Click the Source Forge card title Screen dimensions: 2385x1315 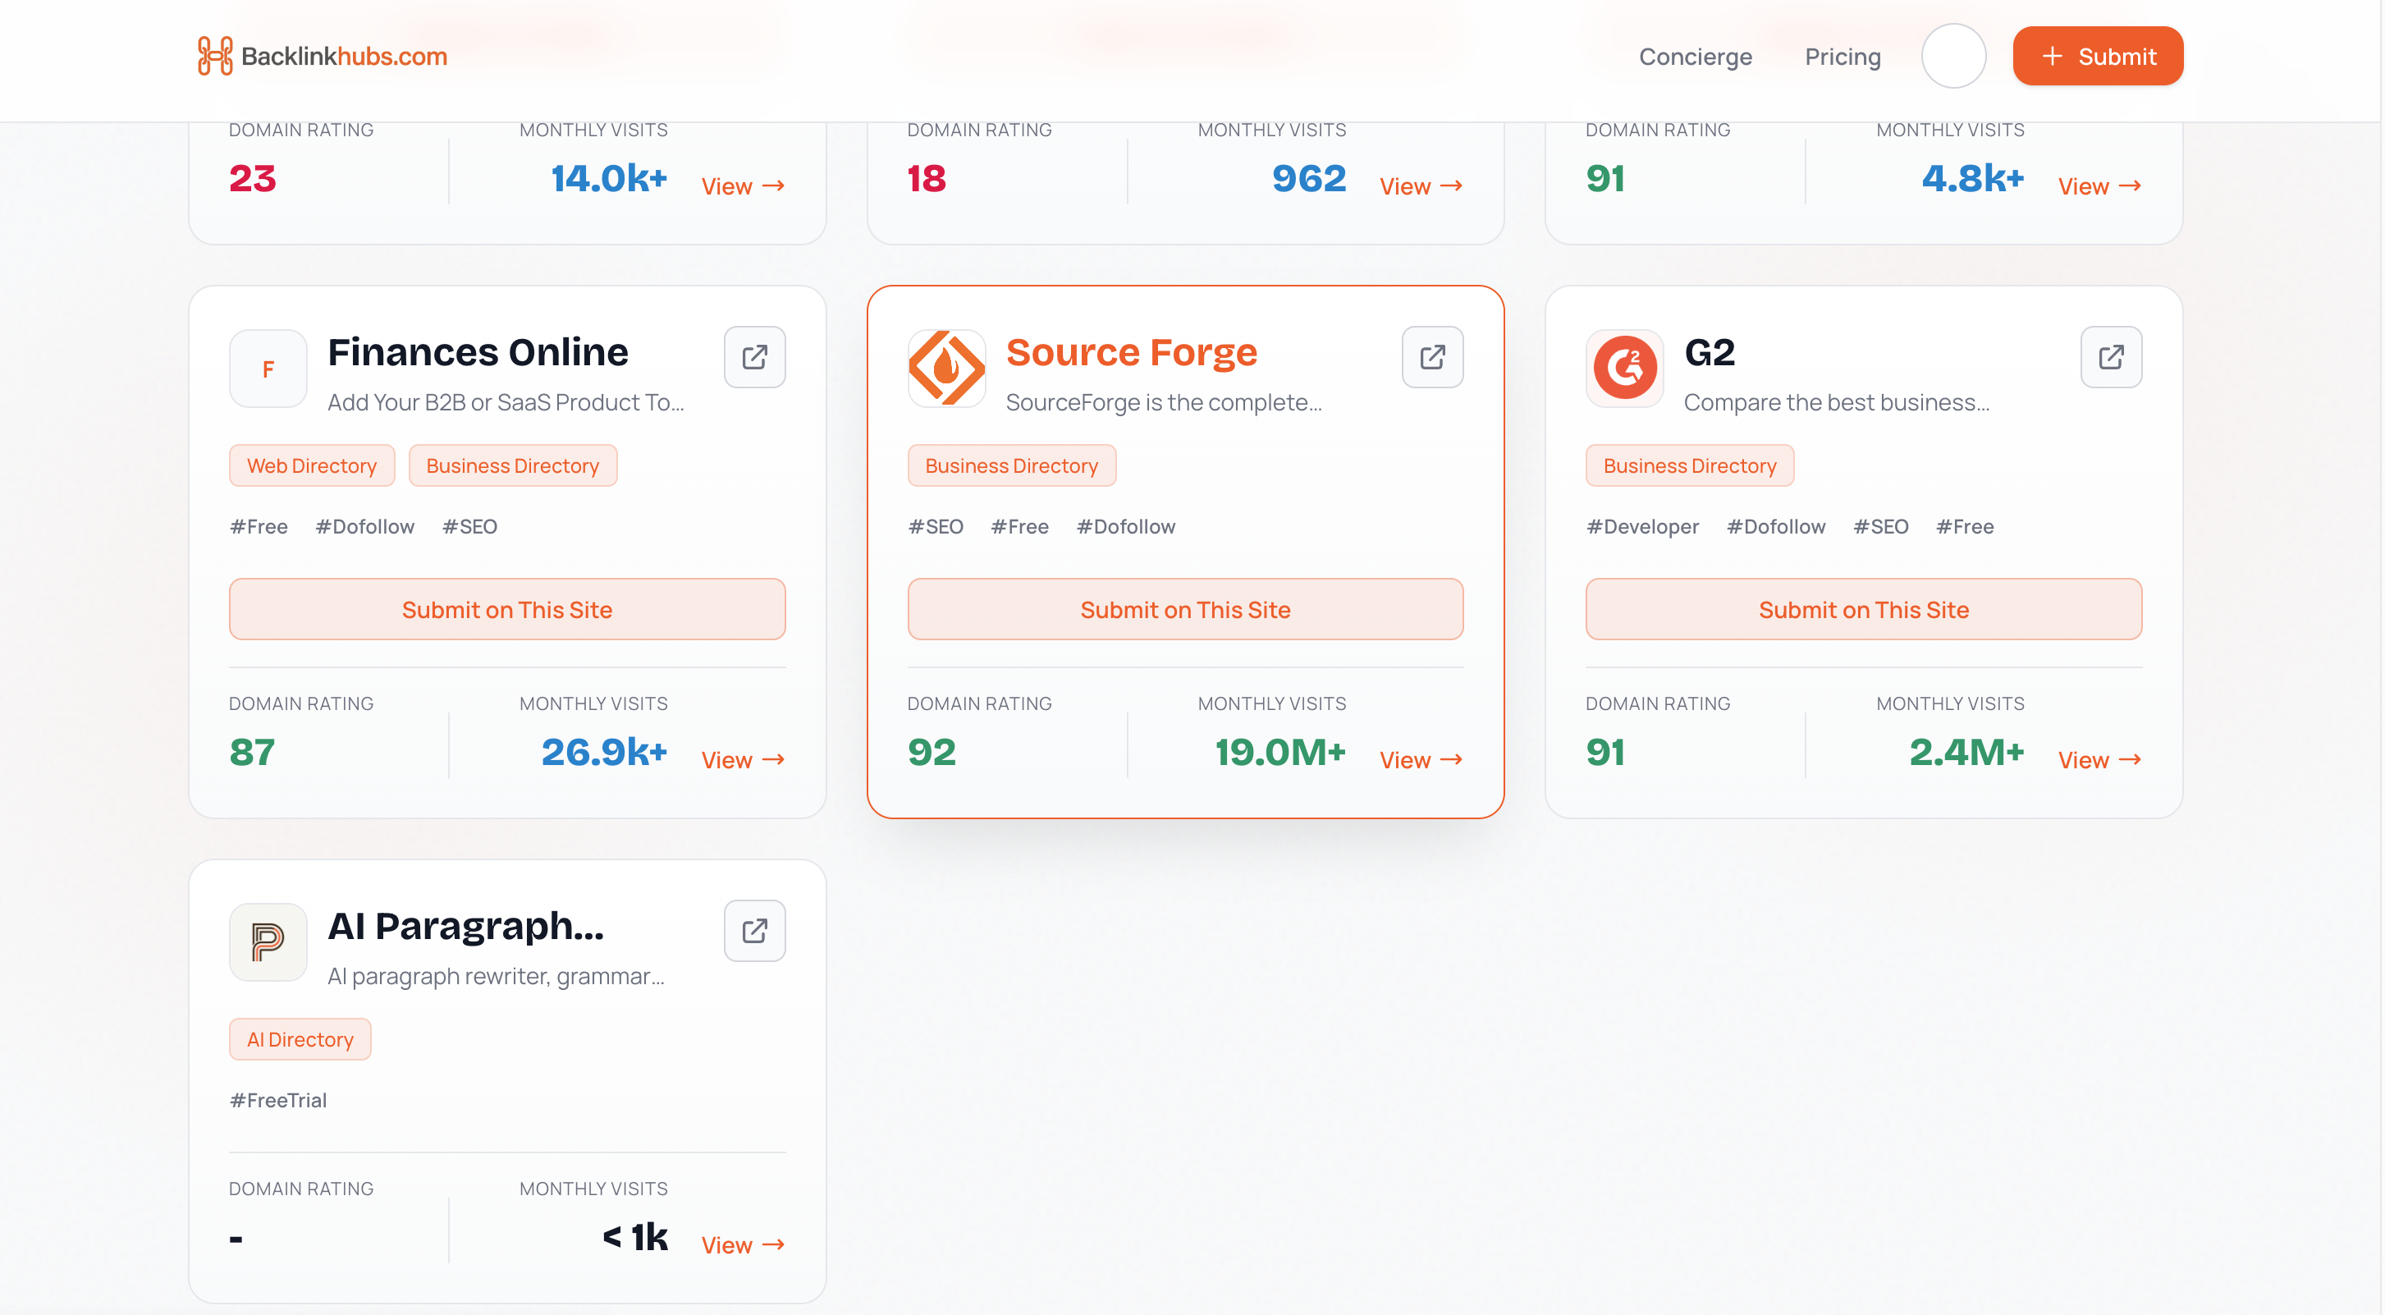pyautogui.click(x=1132, y=353)
